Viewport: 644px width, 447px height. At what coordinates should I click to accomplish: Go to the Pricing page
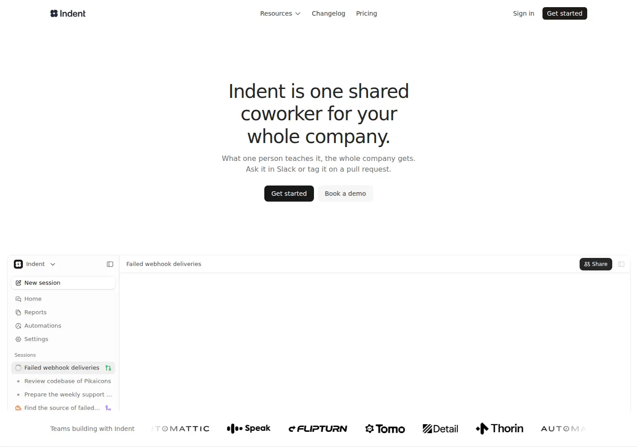coord(366,13)
